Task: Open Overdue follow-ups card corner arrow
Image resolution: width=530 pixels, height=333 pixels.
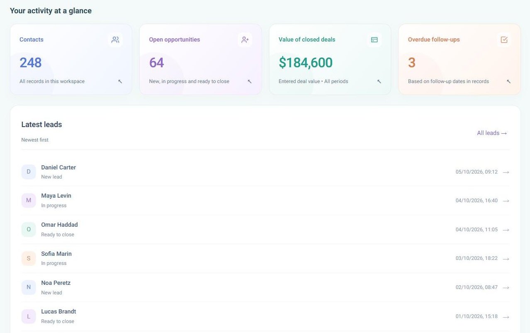Action: point(509,81)
